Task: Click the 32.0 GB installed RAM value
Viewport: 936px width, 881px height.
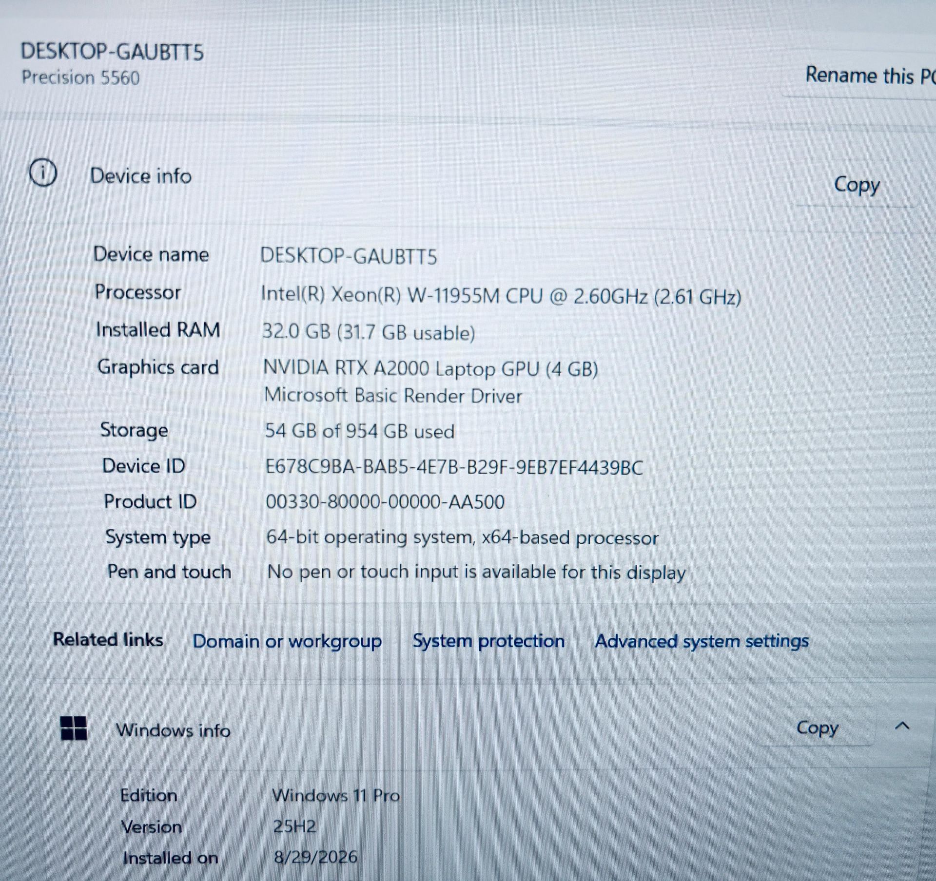Action: tap(369, 332)
